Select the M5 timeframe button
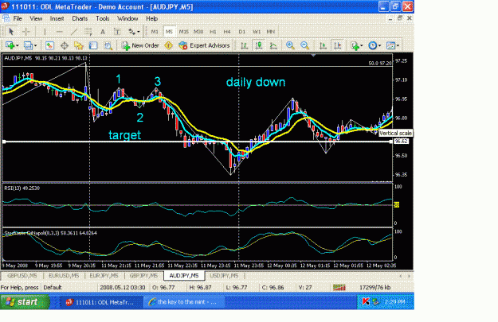This screenshot has width=498, height=322. 169,32
